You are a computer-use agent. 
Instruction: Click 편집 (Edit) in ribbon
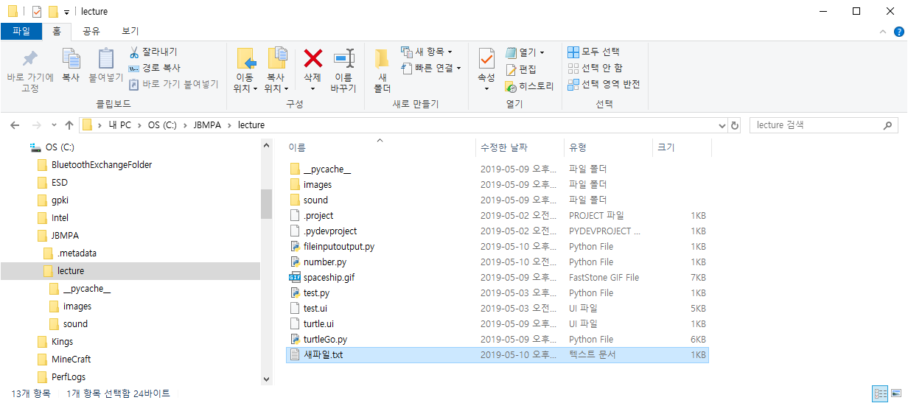[x=520, y=69]
